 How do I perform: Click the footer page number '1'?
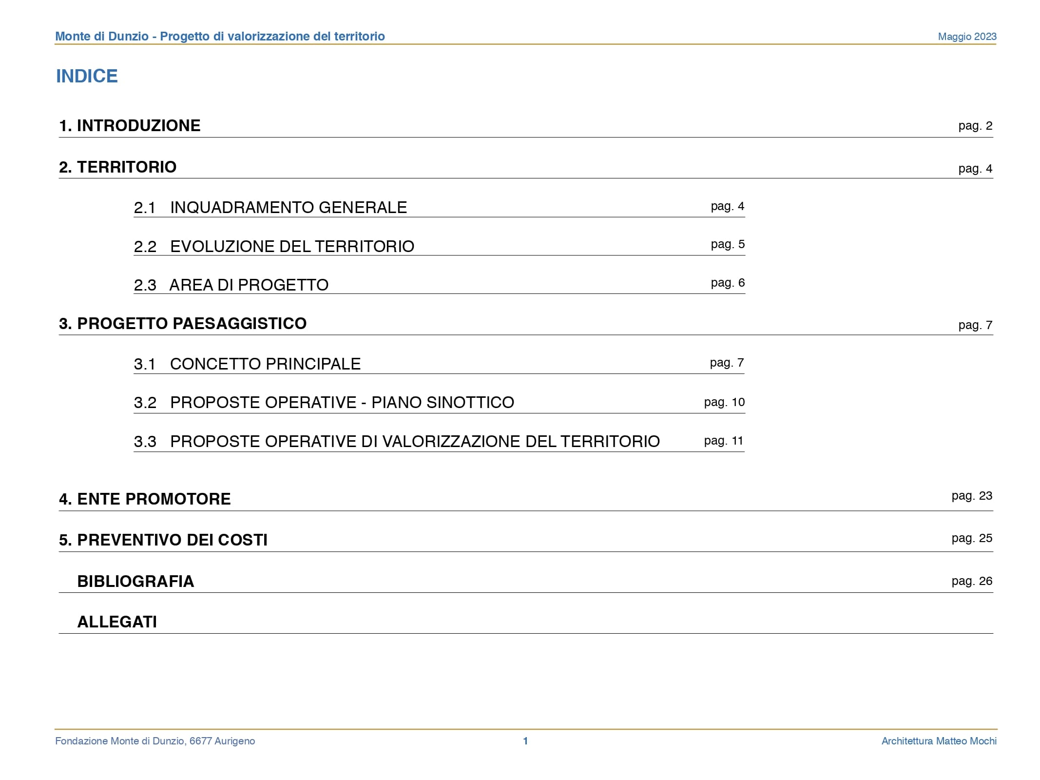525,741
